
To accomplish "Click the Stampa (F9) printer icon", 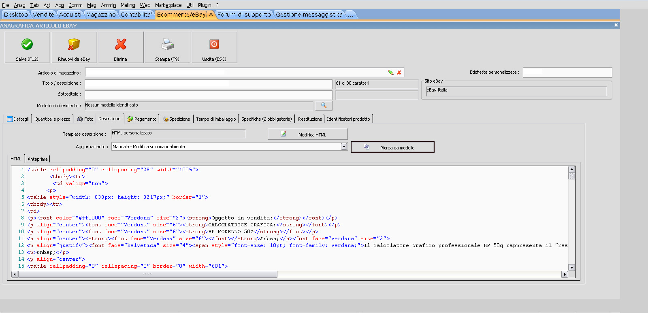I will (167, 44).
